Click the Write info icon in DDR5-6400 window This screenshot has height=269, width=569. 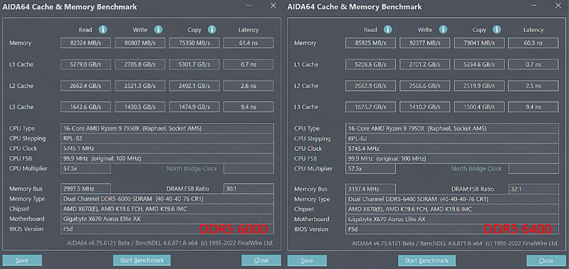point(443,30)
